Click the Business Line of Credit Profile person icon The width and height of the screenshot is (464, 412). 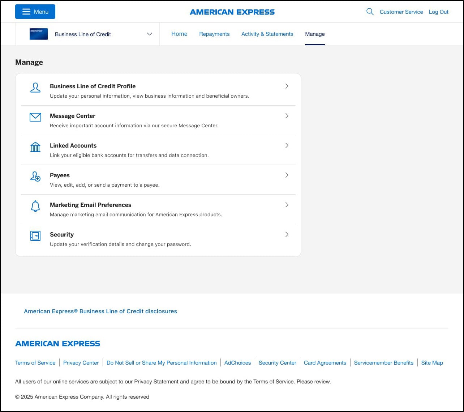35,88
